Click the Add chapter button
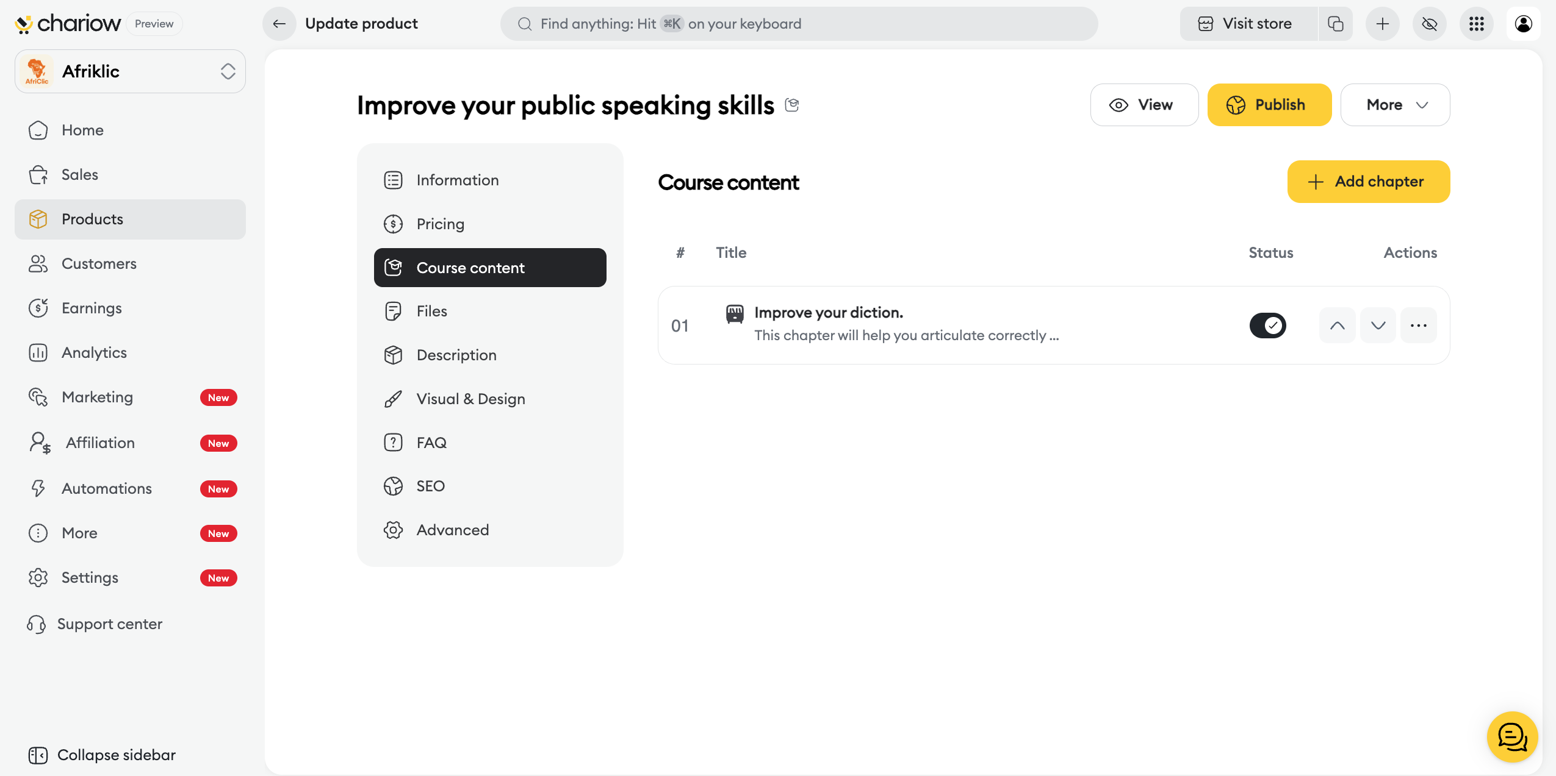Viewport: 1556px width, 776px height. [x=1368, y=182]
